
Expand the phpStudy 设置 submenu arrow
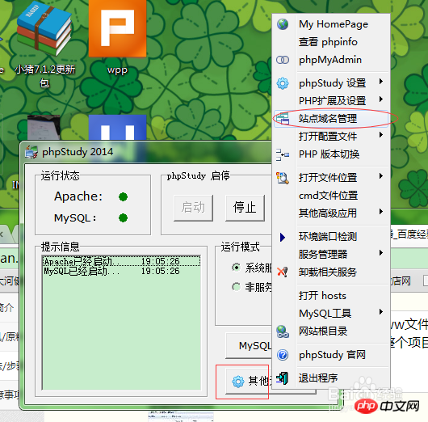[x=381, y=82]
